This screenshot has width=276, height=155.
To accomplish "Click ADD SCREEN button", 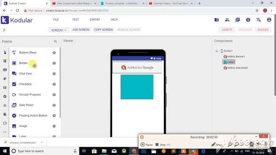I will [81, 30].
